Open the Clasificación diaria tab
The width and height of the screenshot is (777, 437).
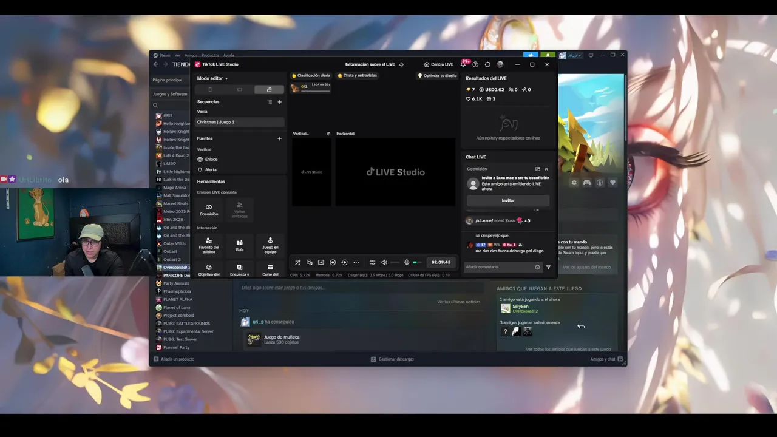pyautogui.click(x=311, y=76)
